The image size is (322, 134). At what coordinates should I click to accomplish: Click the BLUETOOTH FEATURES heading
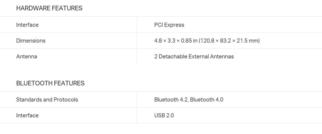tap(50, 83)
